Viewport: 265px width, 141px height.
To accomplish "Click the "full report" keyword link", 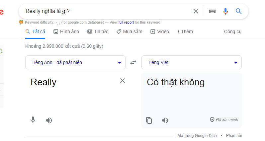I will [x=126, y=23].
